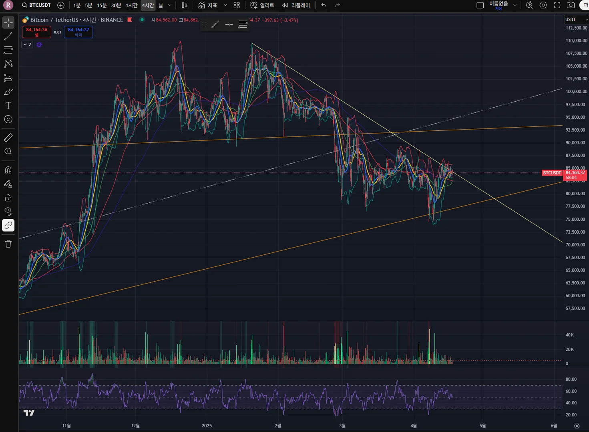Hide all drawings with the eye icon

[8, 212]
